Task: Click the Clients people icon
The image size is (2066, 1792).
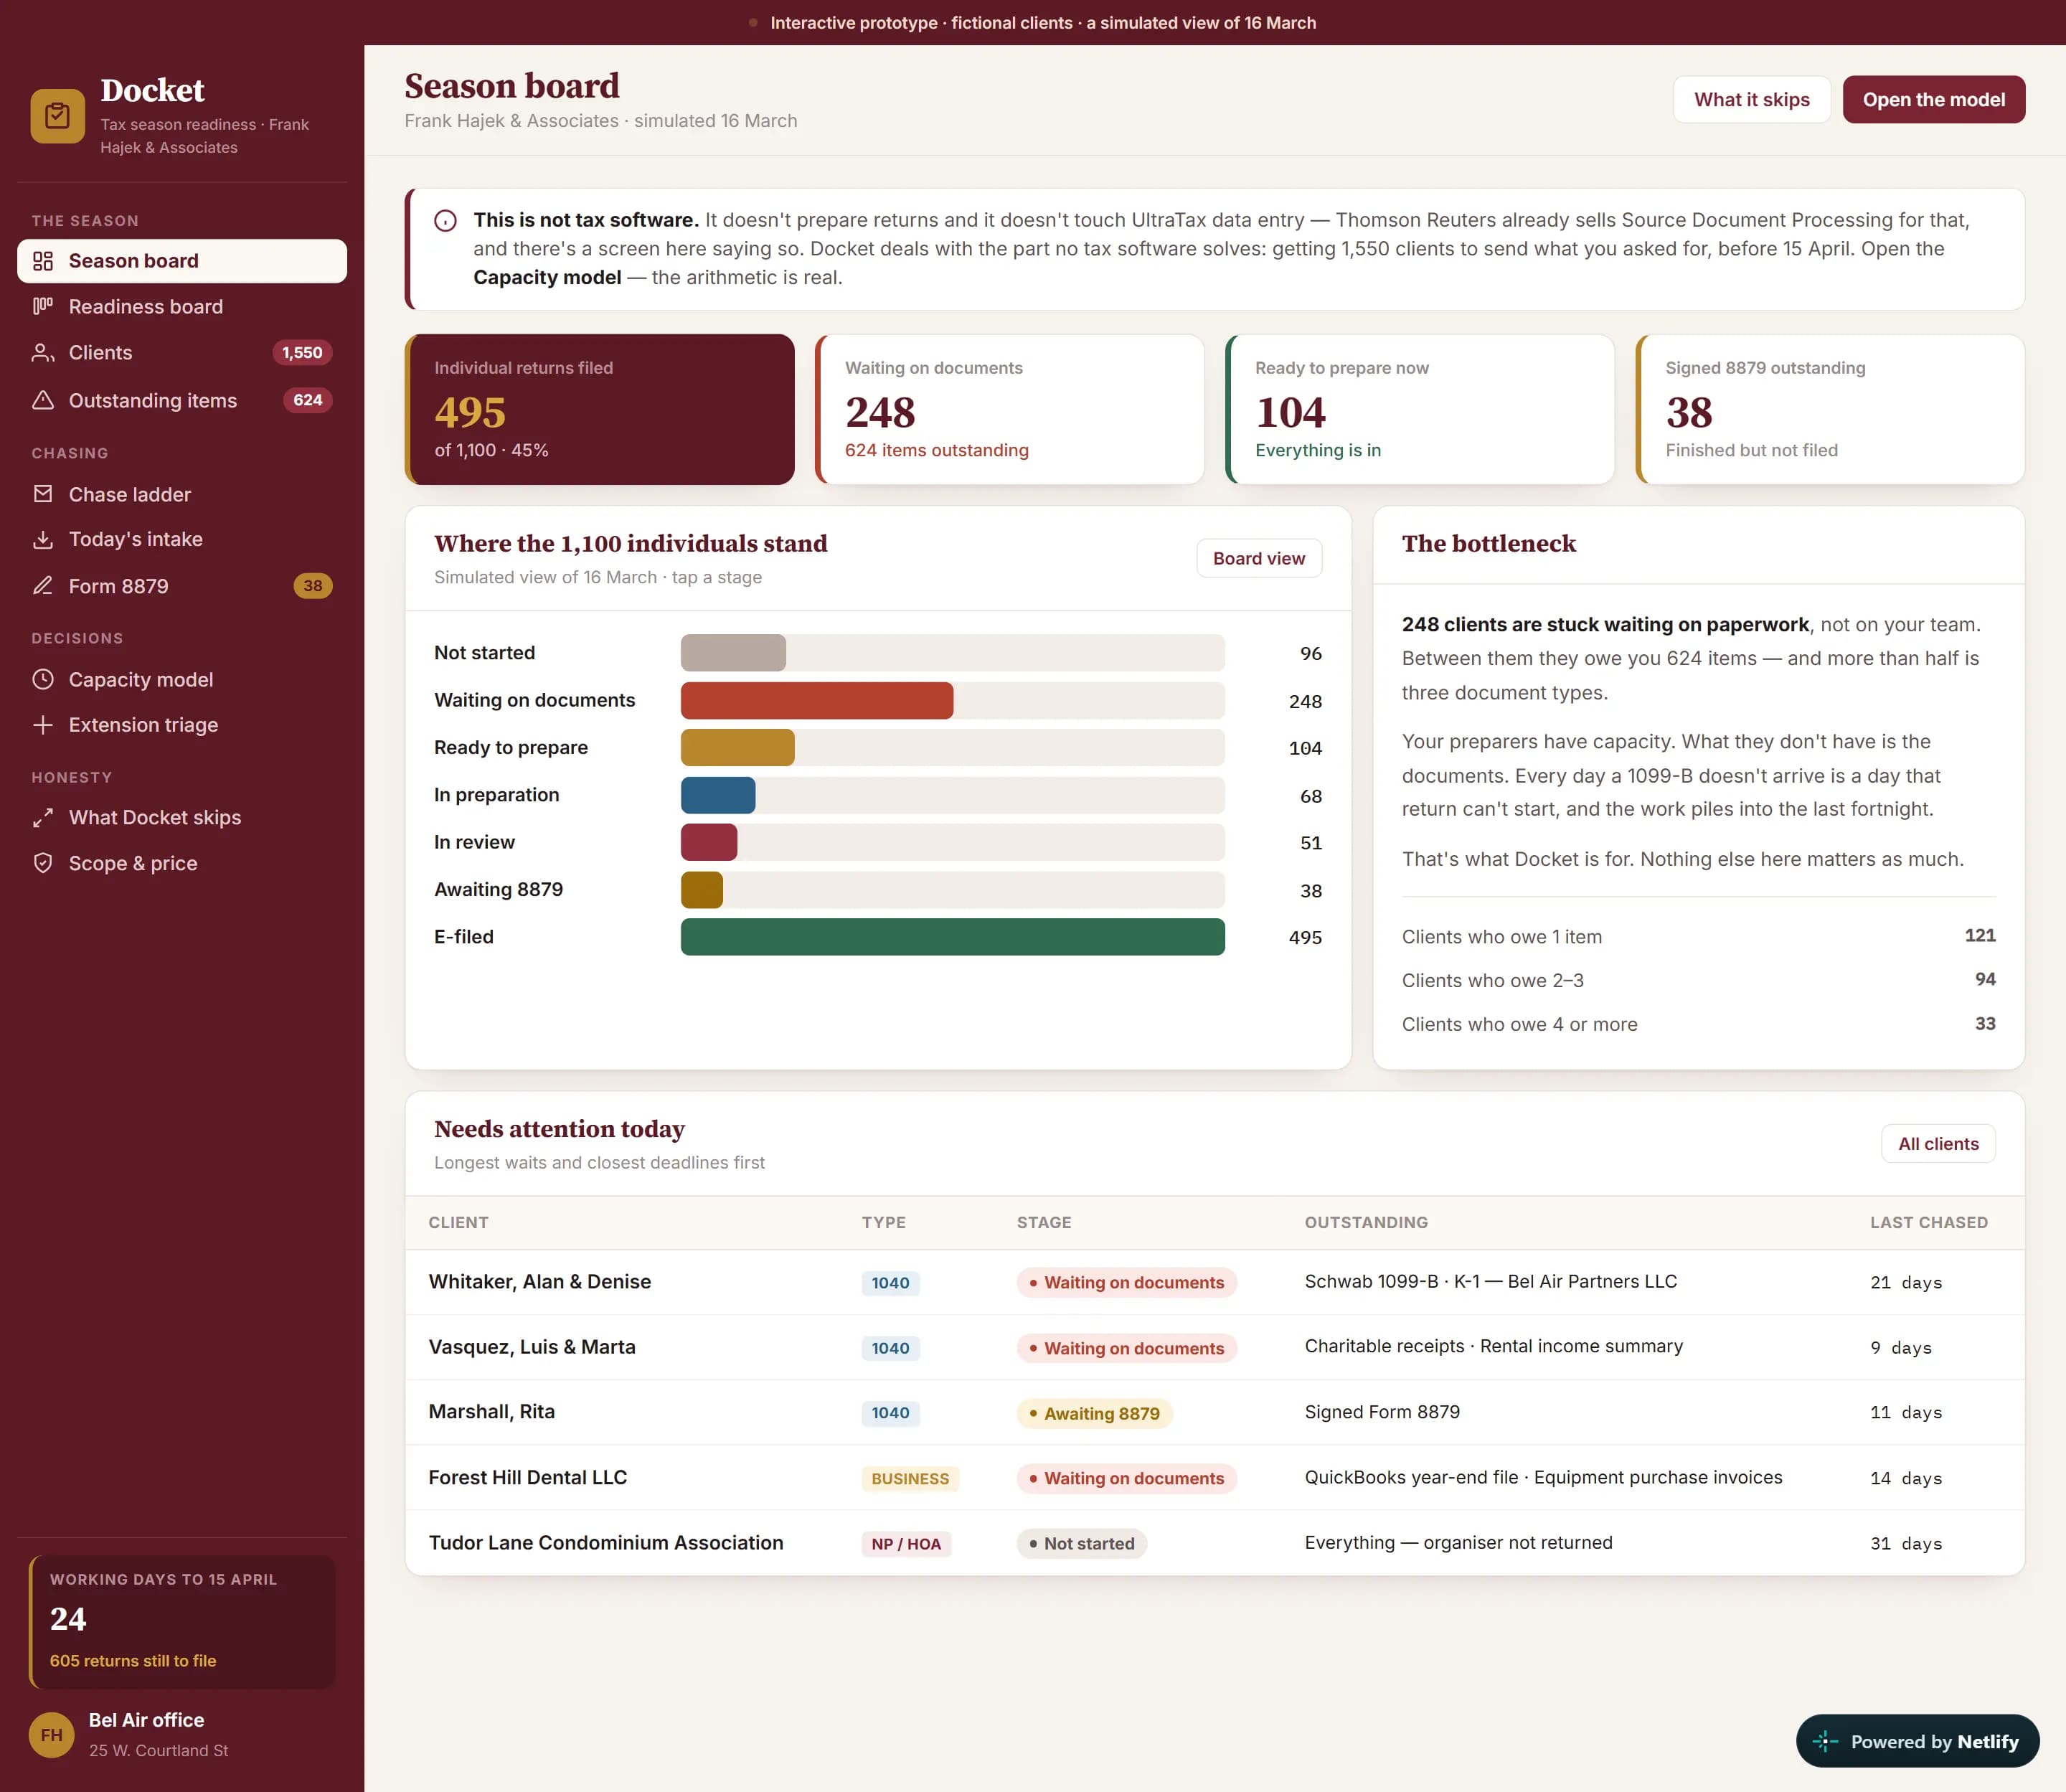Action: (43, 353)
